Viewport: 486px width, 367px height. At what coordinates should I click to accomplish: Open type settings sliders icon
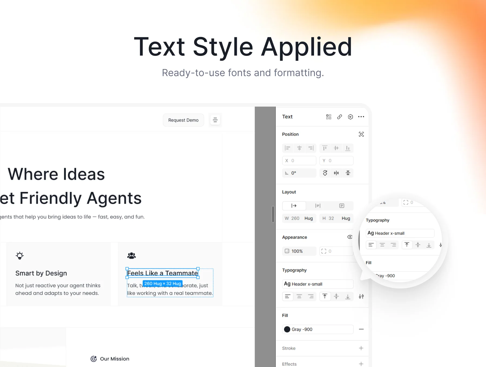click(x=361, y=297)
